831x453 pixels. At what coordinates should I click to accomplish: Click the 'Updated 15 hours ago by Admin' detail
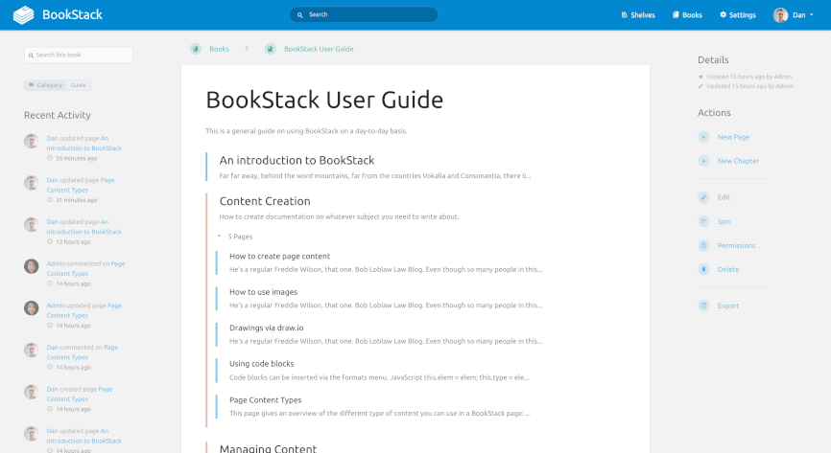746,86
